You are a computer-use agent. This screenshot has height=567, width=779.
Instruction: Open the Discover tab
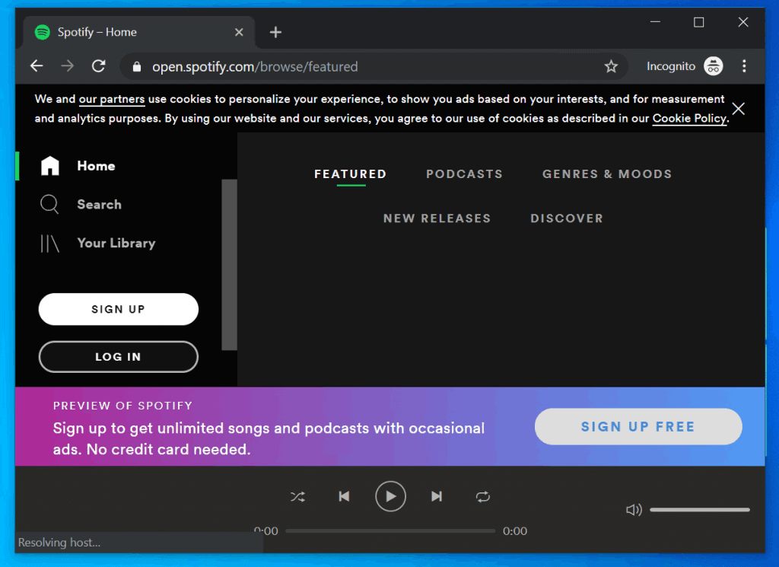[x=567, y=218]
